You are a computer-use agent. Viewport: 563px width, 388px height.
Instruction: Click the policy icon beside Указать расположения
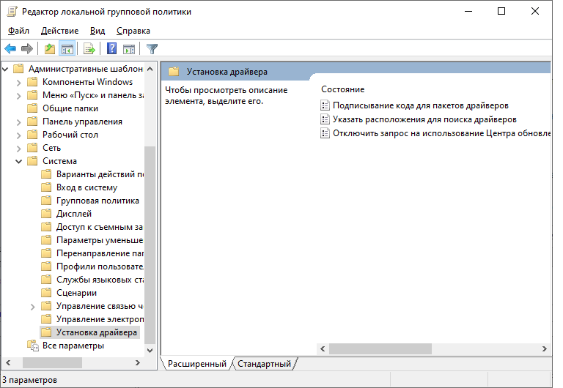(x=325, y=119)
